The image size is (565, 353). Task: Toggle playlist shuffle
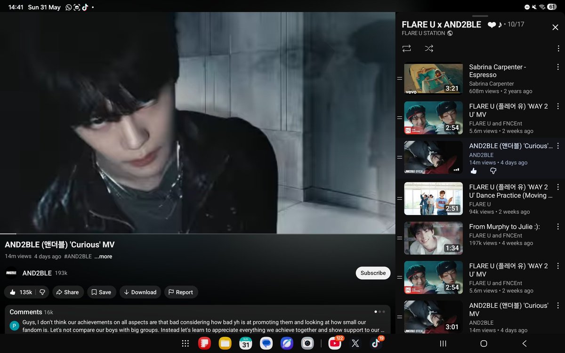point(429,48)
